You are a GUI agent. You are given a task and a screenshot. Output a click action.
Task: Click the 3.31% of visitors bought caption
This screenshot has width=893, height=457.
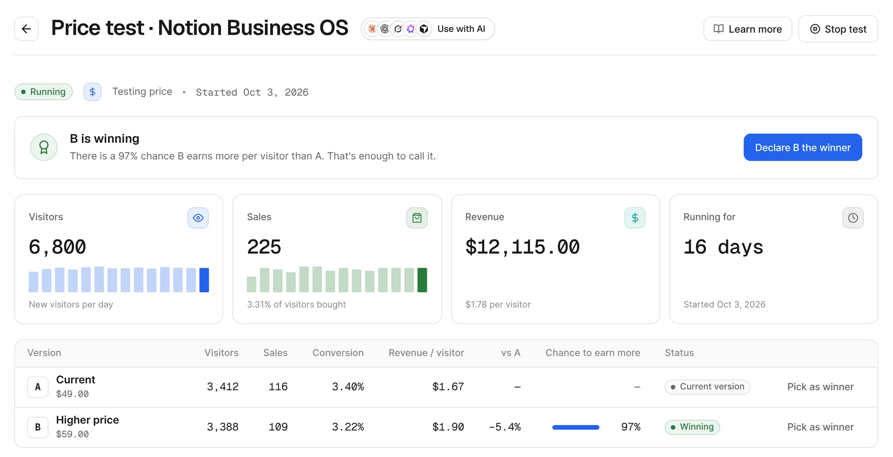(296, 305)
